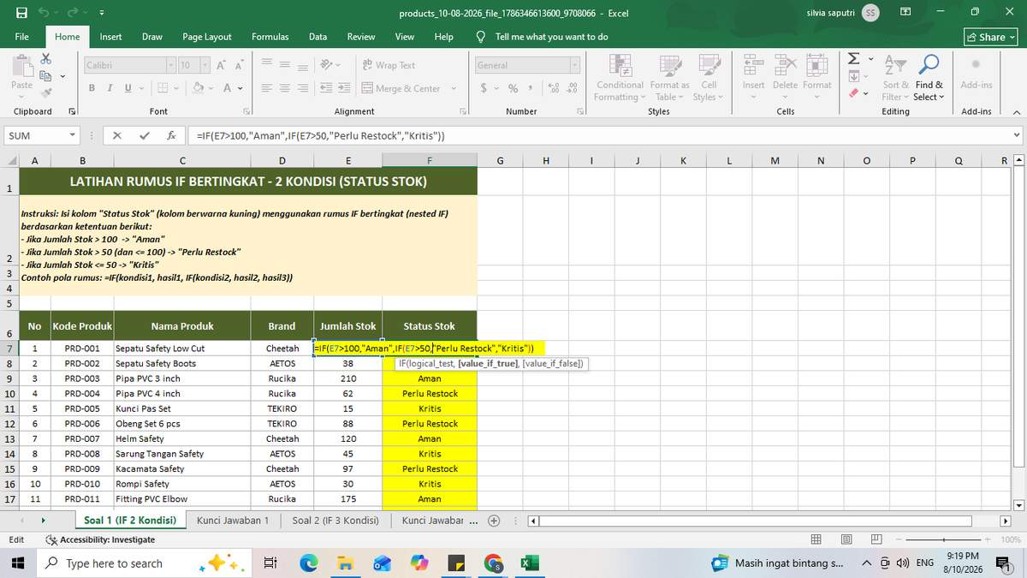Open the Find & Select dropdown arrow
The height and width of the screenshot is (578, 1027).
point(941,97)
